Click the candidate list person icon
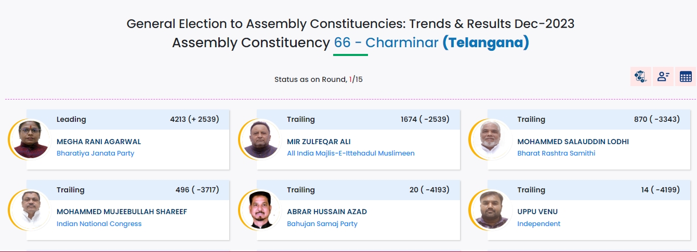This screenshot has height=252, width=697. coord(663,77)
